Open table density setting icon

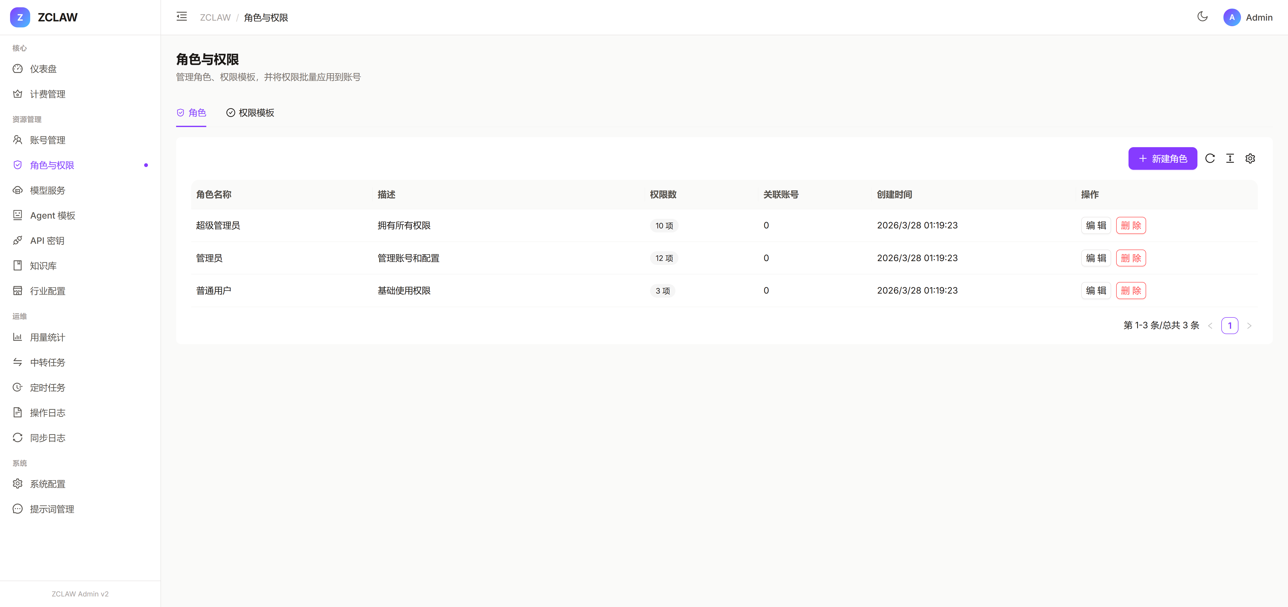point(1230,158)
